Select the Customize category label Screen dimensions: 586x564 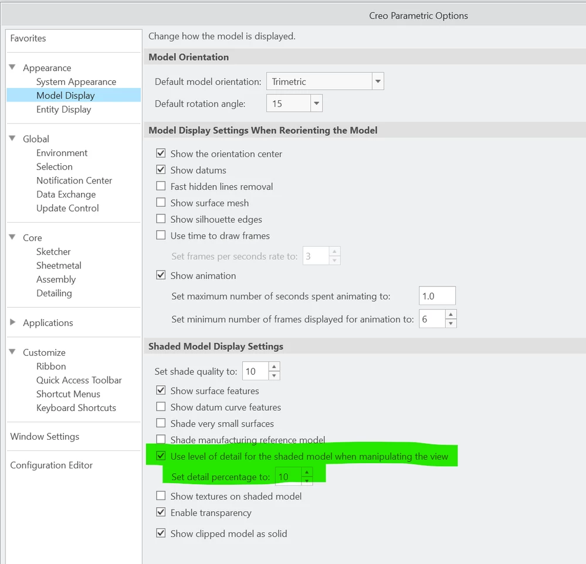click(44, 352)
